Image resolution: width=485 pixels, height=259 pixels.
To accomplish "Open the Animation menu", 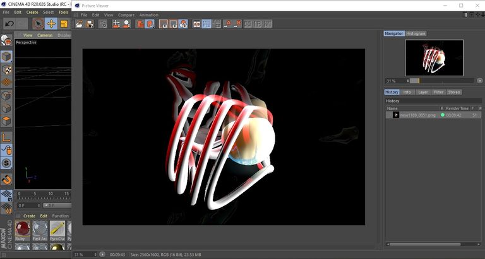I will pyautogui.click(x=149, y=15).
